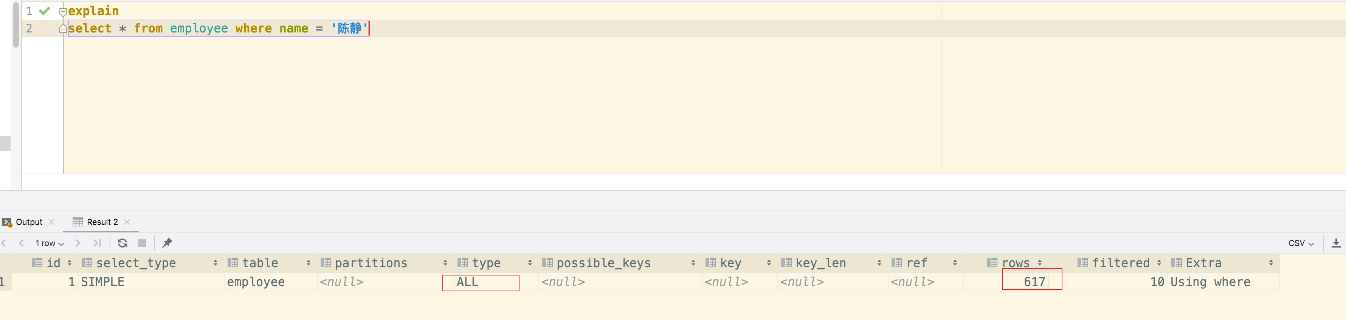Close the Result 2 tab
This screenshot has height=320, width=1346.
pyautogui.click(x=127, y=222)
